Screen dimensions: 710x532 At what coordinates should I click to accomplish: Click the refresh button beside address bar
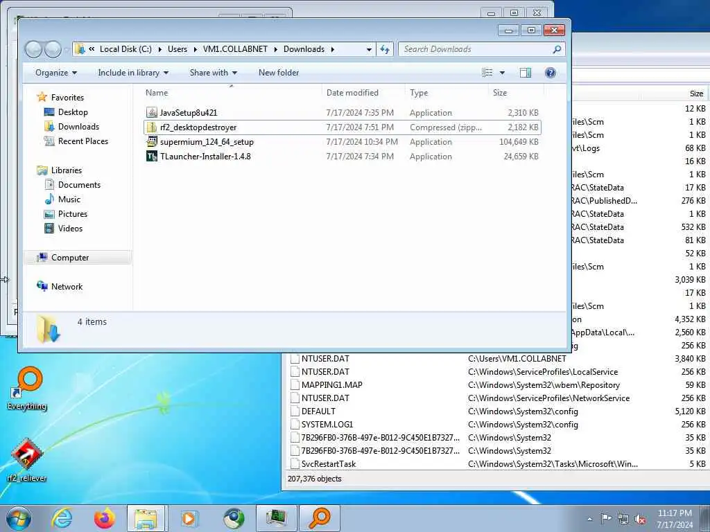[385, 49]
